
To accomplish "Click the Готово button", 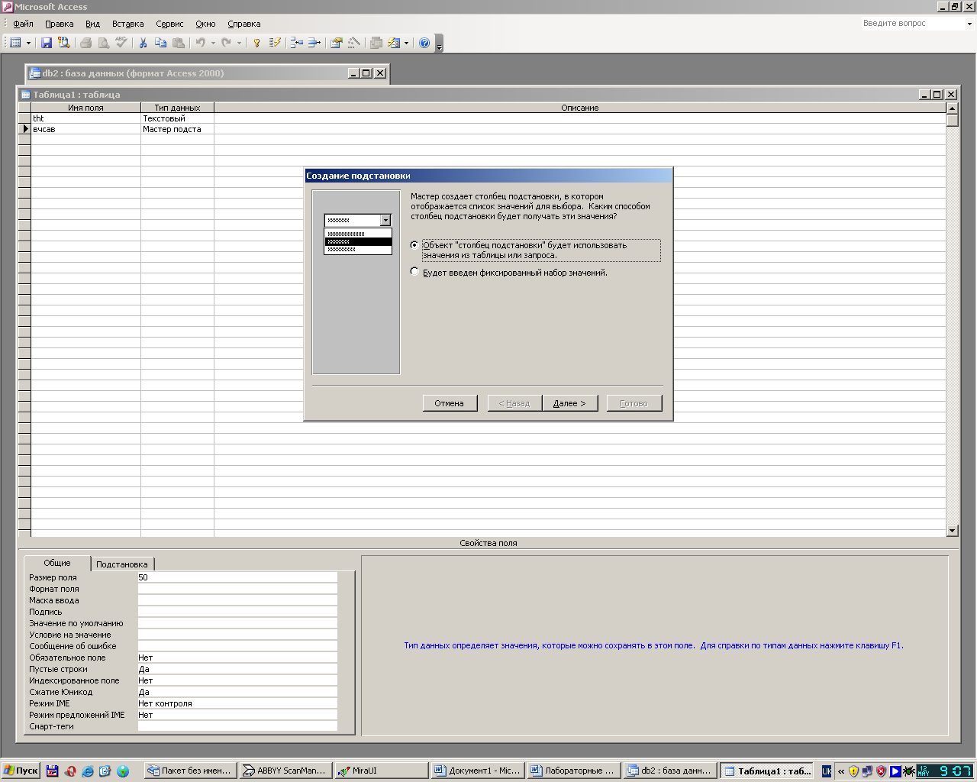I will (x=634, y=403).
